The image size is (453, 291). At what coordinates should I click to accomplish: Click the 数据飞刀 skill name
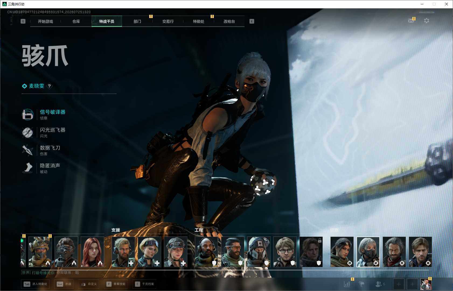(x=50, y=148)
